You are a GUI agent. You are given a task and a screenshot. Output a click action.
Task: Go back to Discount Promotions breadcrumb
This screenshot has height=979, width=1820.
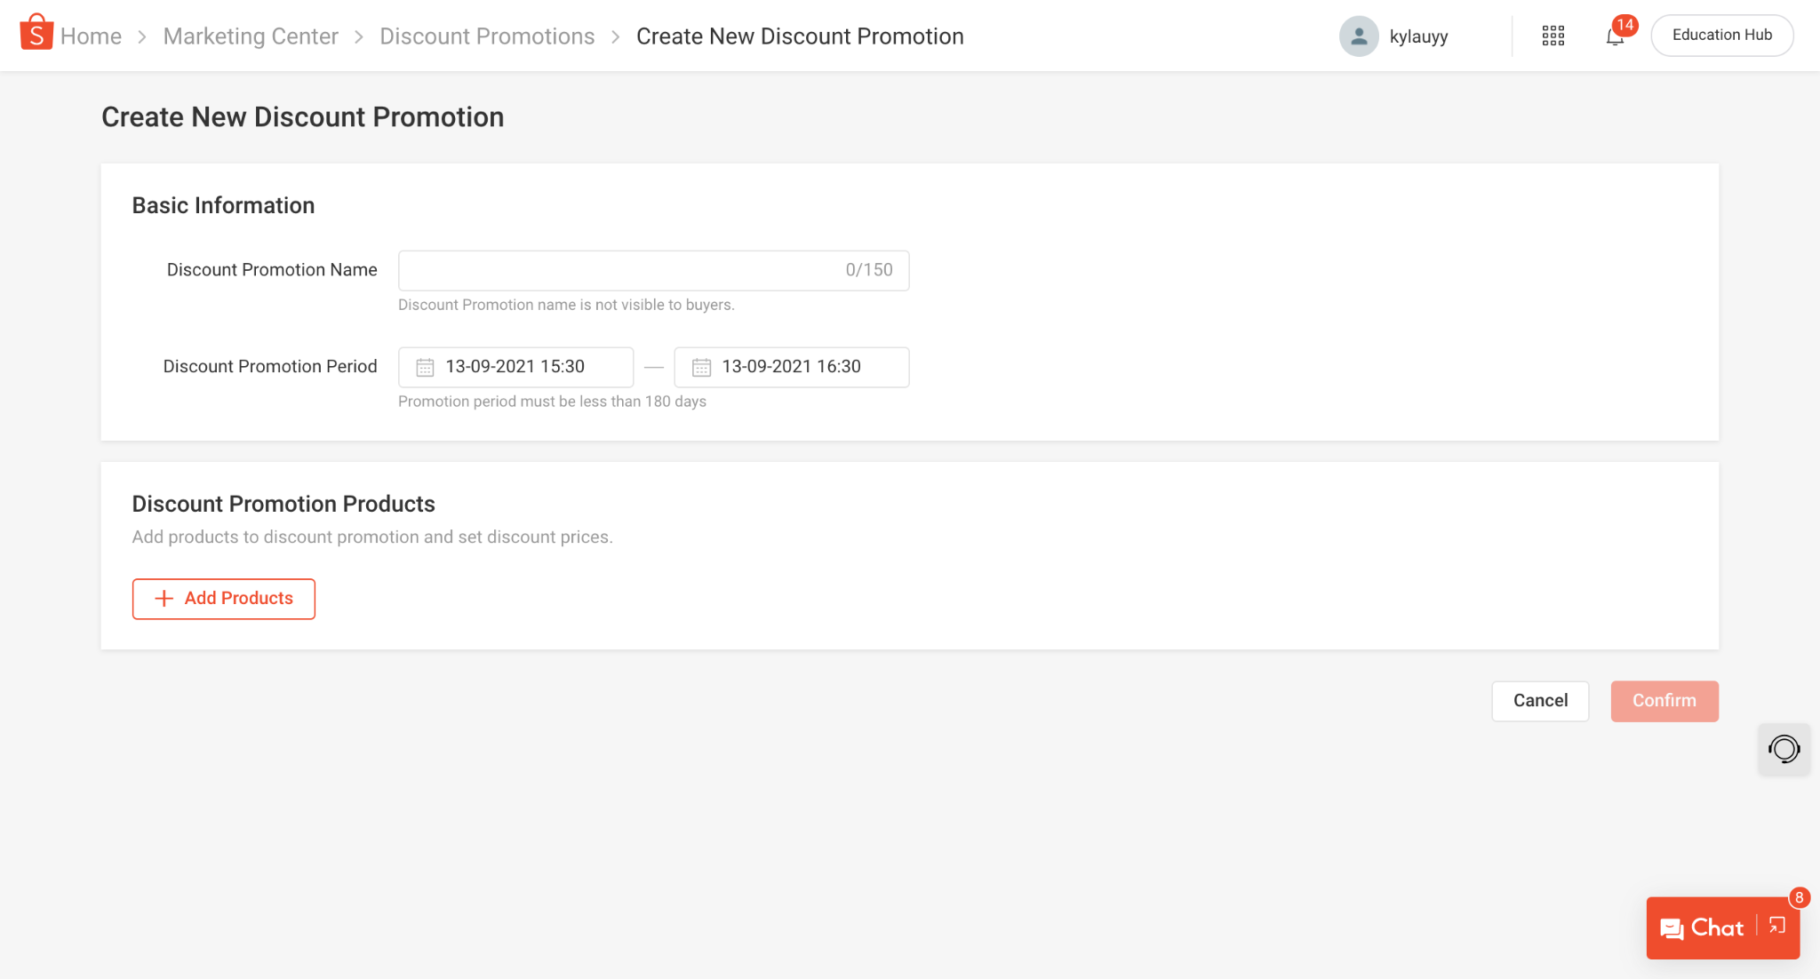point(487,36)
